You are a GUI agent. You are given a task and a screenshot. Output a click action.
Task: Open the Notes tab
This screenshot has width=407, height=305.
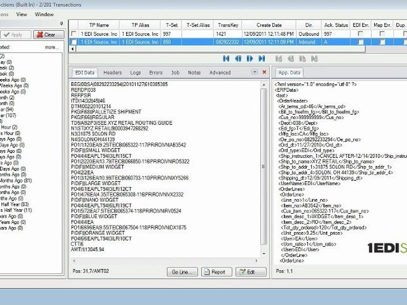click(x=194, y=72)
